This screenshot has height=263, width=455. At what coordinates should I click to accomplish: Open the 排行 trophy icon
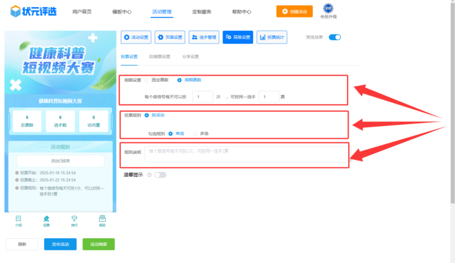[x=74, y=219]
